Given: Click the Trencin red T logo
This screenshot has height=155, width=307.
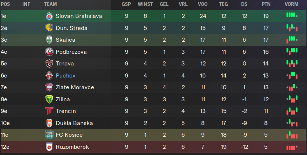Looking at the screenshot, I should pyautogui.click(x=49, y=111).
